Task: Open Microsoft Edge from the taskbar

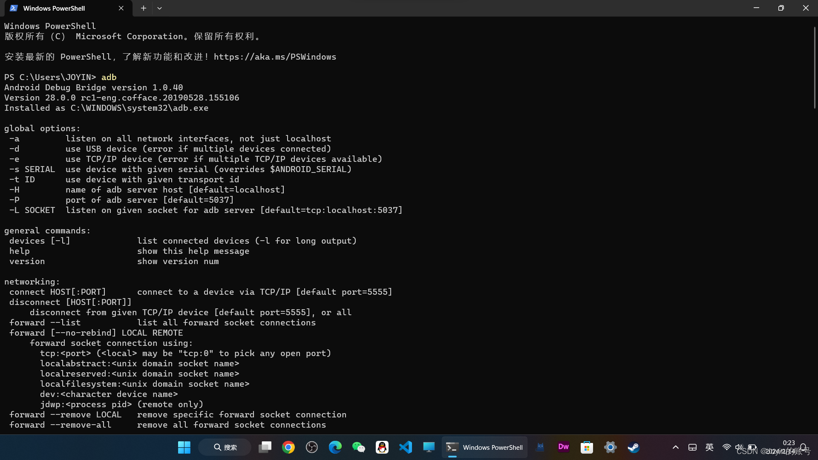Action: [335, 447]
